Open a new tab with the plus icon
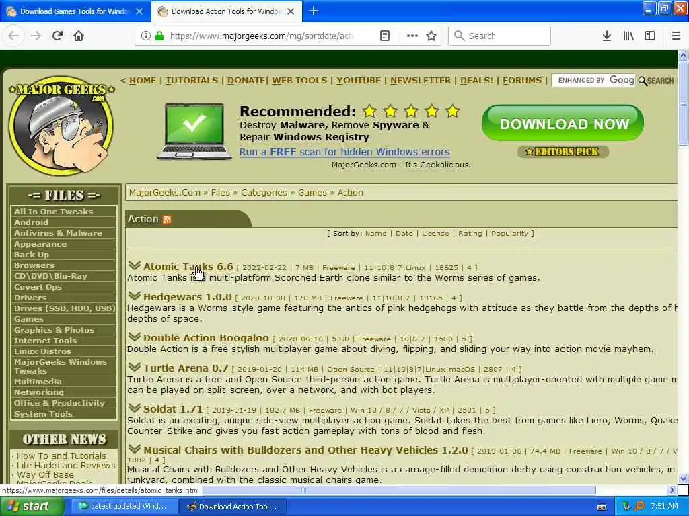689x516 pixels. [314, 11]
